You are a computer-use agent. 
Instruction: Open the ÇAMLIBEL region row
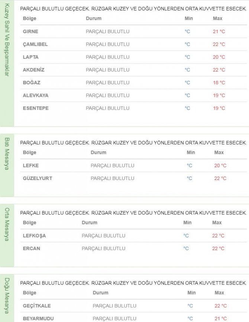[35, 44]
